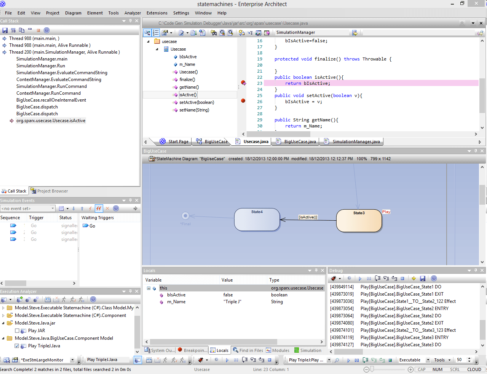The width and height of the screenshot is (487, 374).
Task: Toggle the Play JAR checkbox
Action: [x=17, y=330]
